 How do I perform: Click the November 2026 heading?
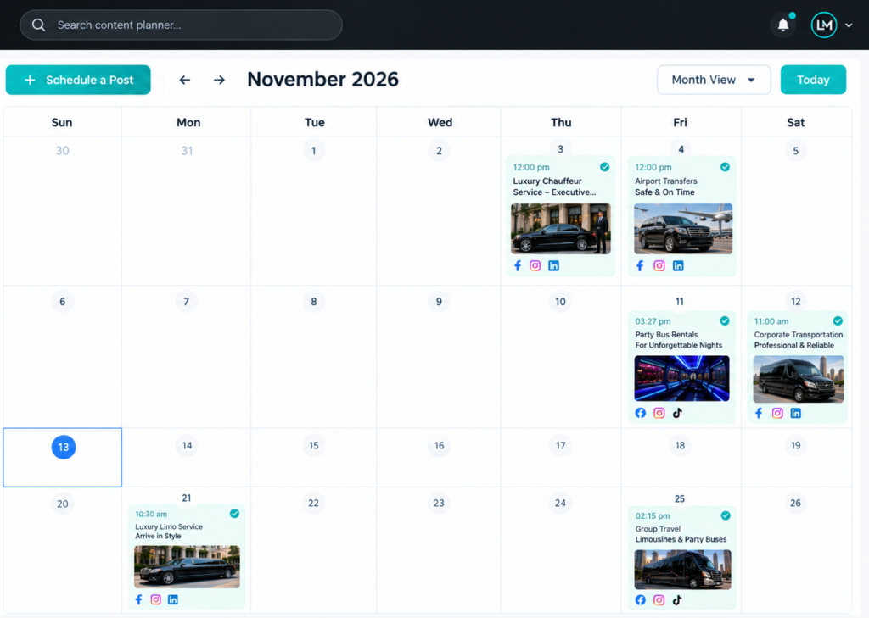click(322, 79)
